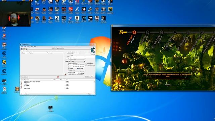Click the save floppy disk icon in Cheat Engine

(27, 49)
